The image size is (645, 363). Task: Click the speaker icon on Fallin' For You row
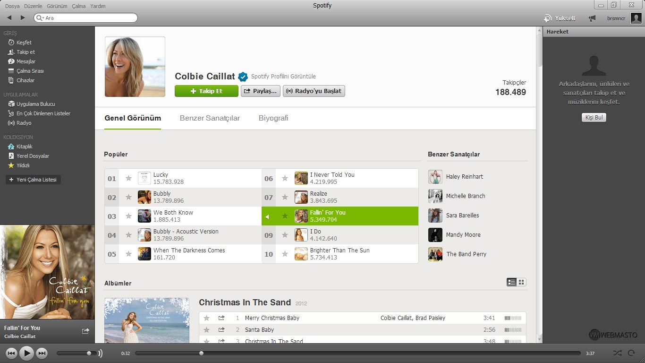267,216
